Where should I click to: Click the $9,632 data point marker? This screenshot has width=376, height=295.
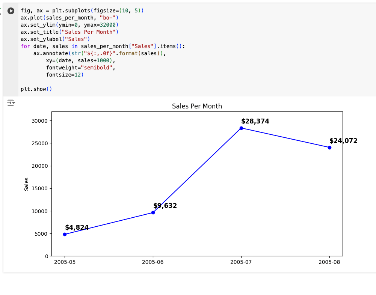click(153, 212)
